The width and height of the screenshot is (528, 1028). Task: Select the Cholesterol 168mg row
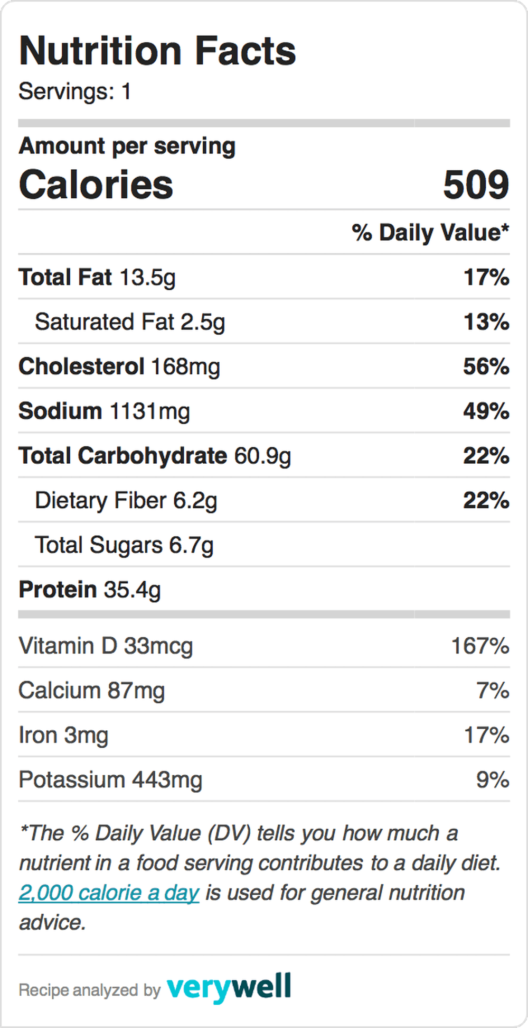tap(264, 366)
